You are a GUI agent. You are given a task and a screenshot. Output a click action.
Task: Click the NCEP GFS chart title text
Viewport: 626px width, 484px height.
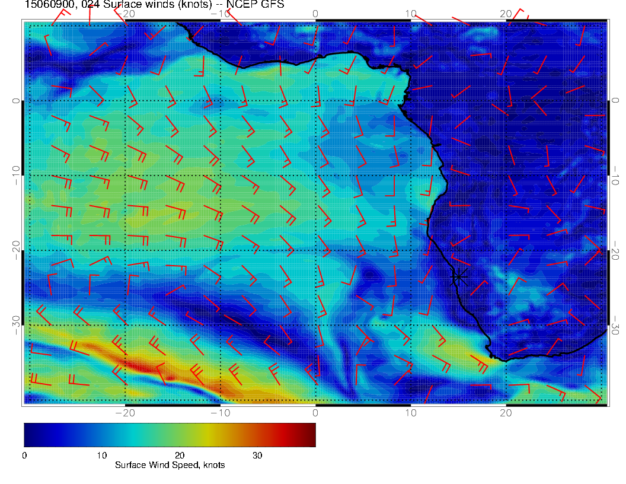click(154, 5)
